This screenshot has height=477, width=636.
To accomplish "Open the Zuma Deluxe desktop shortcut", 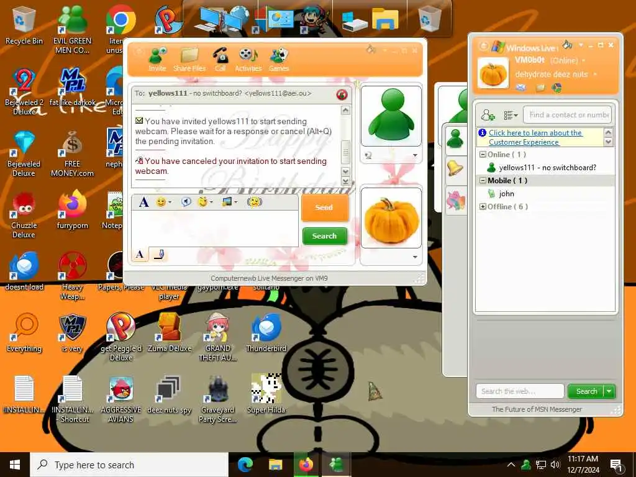I will click(170, 333).
